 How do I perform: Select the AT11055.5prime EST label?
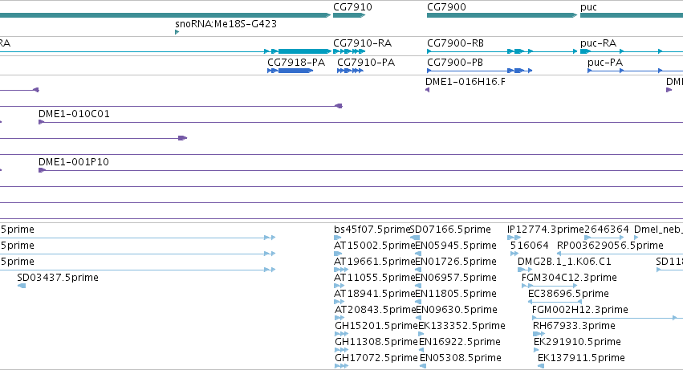click(375, 278)
